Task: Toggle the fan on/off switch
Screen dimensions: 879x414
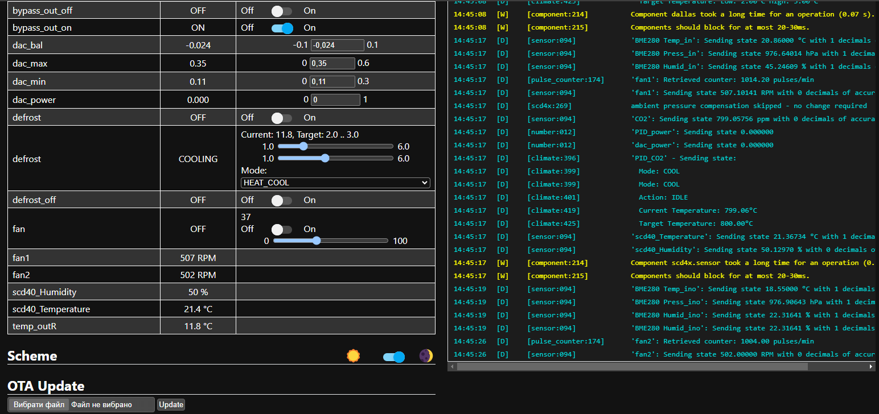Action: 281,229
